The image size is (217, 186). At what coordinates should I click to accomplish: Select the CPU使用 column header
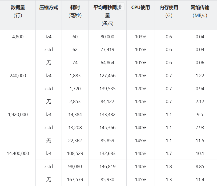click(140, 7)
